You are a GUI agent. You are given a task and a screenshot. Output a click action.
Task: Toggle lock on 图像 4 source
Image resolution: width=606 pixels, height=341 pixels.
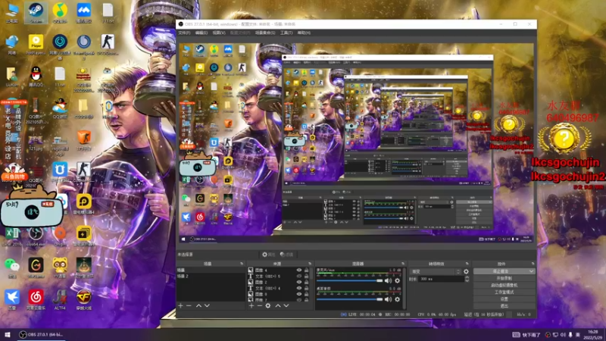tap(307, 271)
